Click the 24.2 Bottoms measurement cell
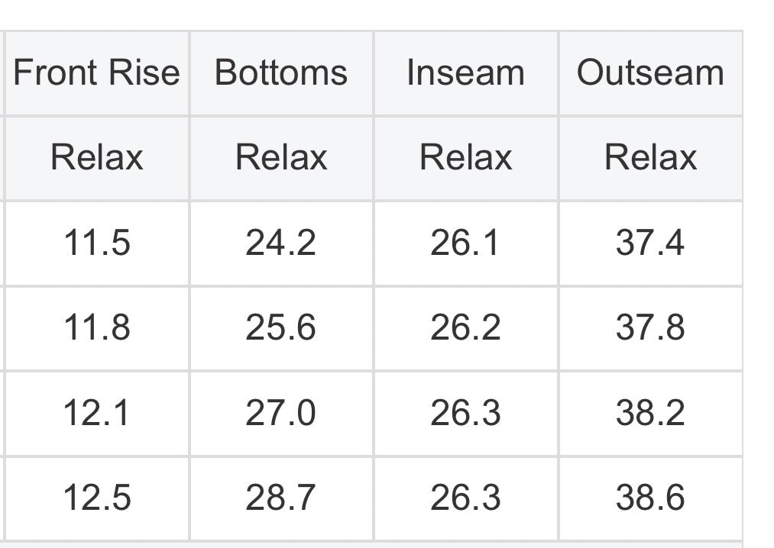The height and width of the screenshot is (548, 774). click(281, 243)
